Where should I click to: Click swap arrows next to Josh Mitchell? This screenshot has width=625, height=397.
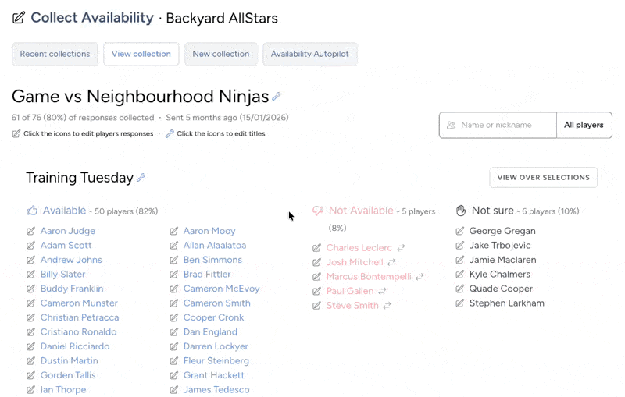click(391, 262)
